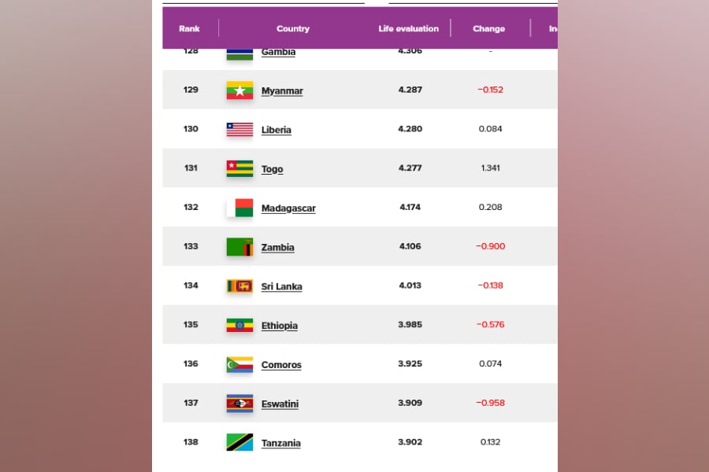The height and width of the screenshot is (472, 709).
Task: Open the Sri Lanka country link
Action: coord(281,287)
